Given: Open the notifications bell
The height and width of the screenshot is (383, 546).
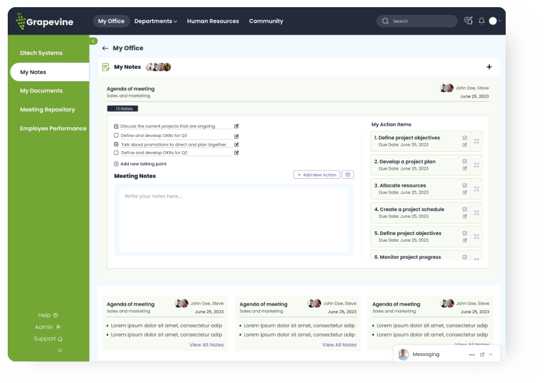Looking at the screenshot, I should pos(481,21).
